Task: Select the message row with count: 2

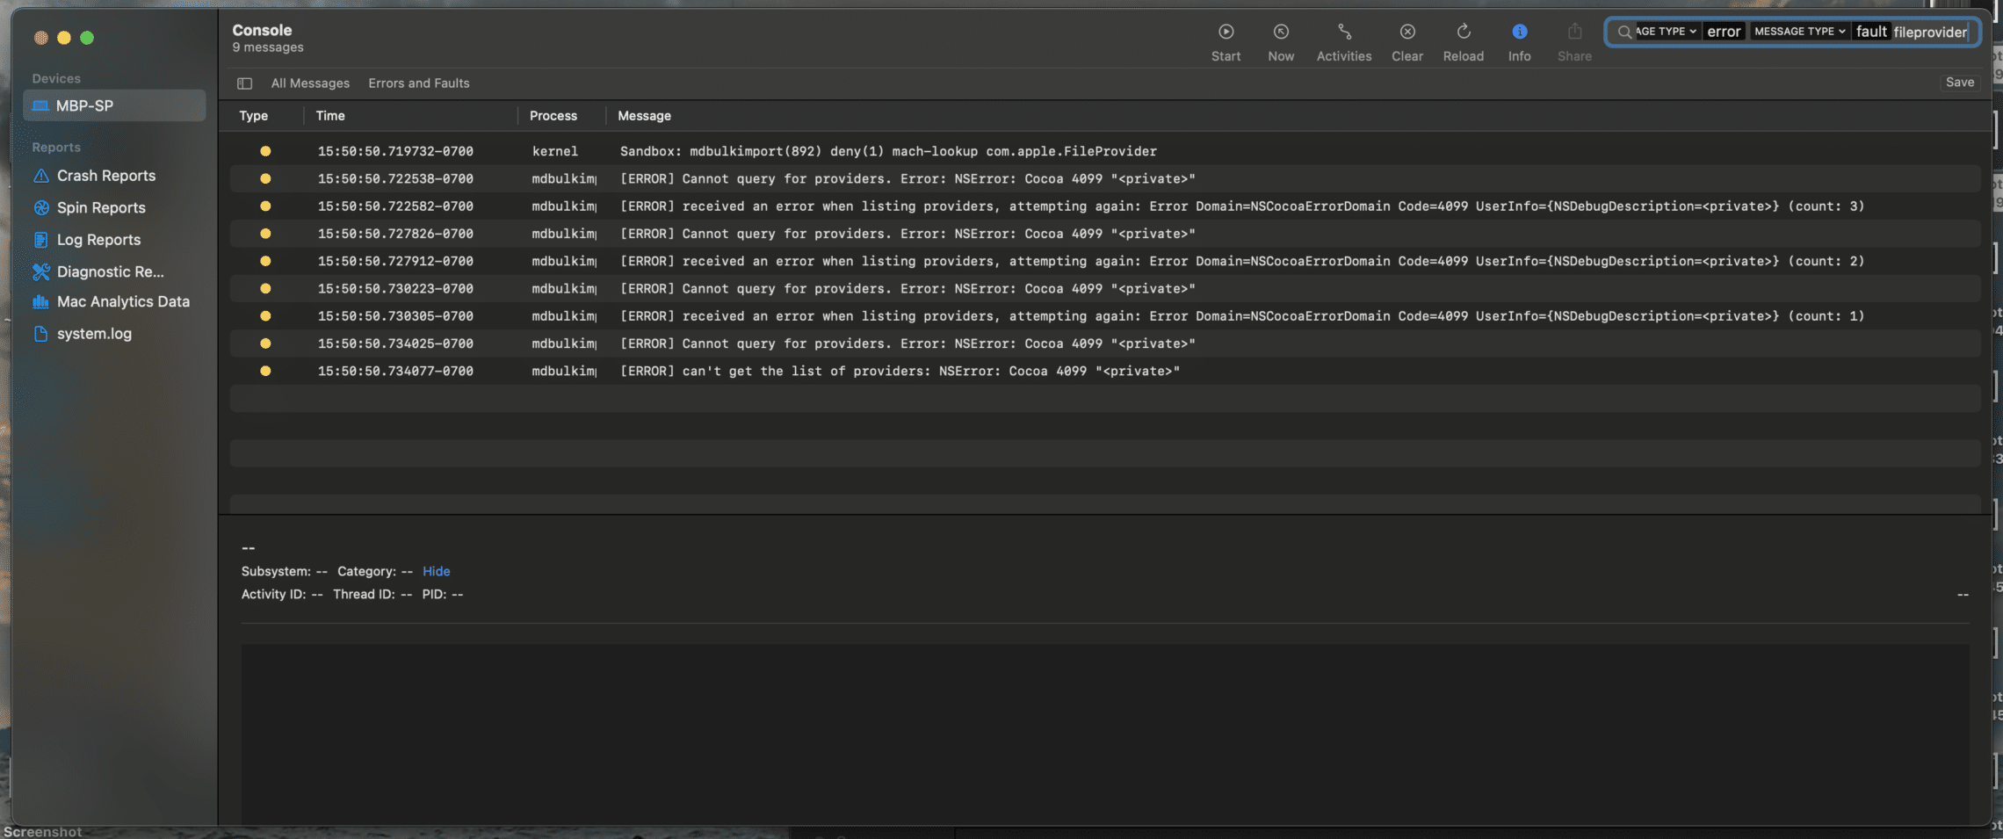Action: point(1105,261)
